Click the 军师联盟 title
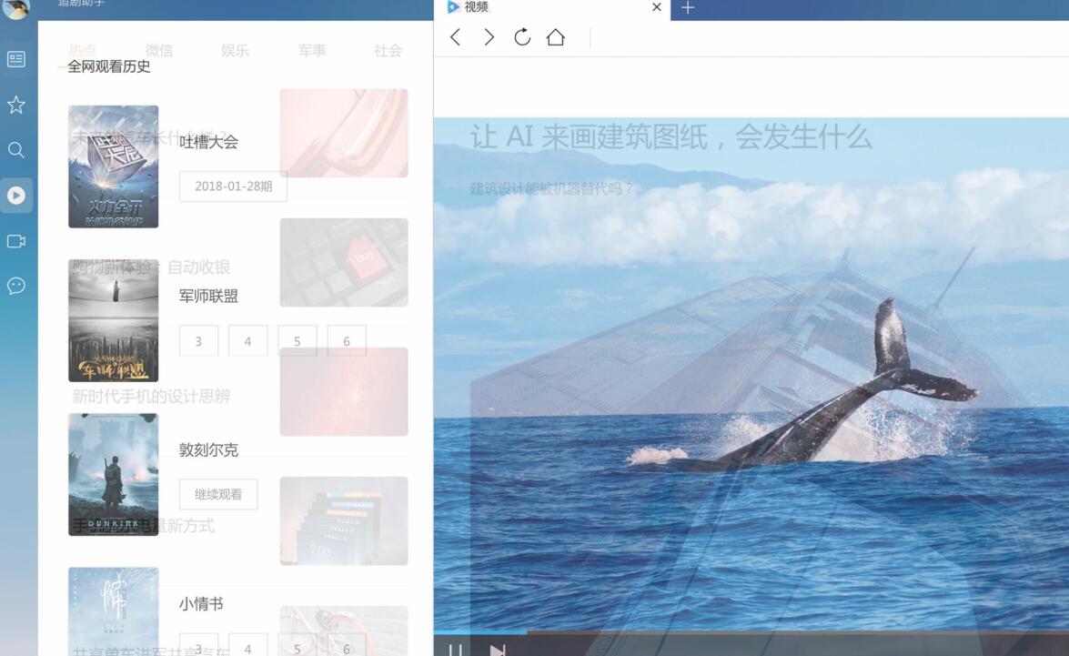Viewport: 1069px width, 656px height. point(208,296)
